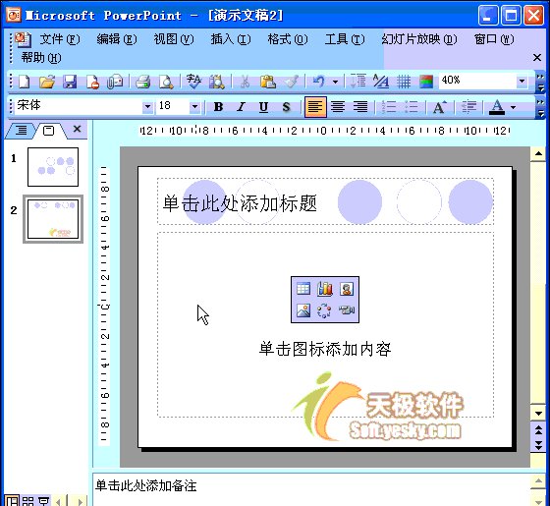Screen dimensions: 550x506
Task: Insert picture from content placeholder
Action: (303, 310)
